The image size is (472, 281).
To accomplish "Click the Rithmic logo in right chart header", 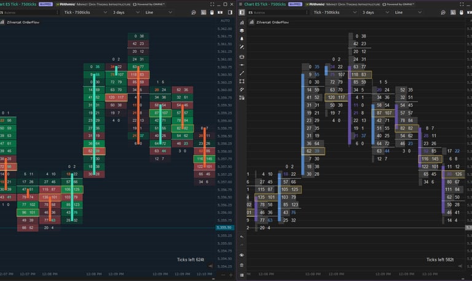I will click(x=315, y=4).
